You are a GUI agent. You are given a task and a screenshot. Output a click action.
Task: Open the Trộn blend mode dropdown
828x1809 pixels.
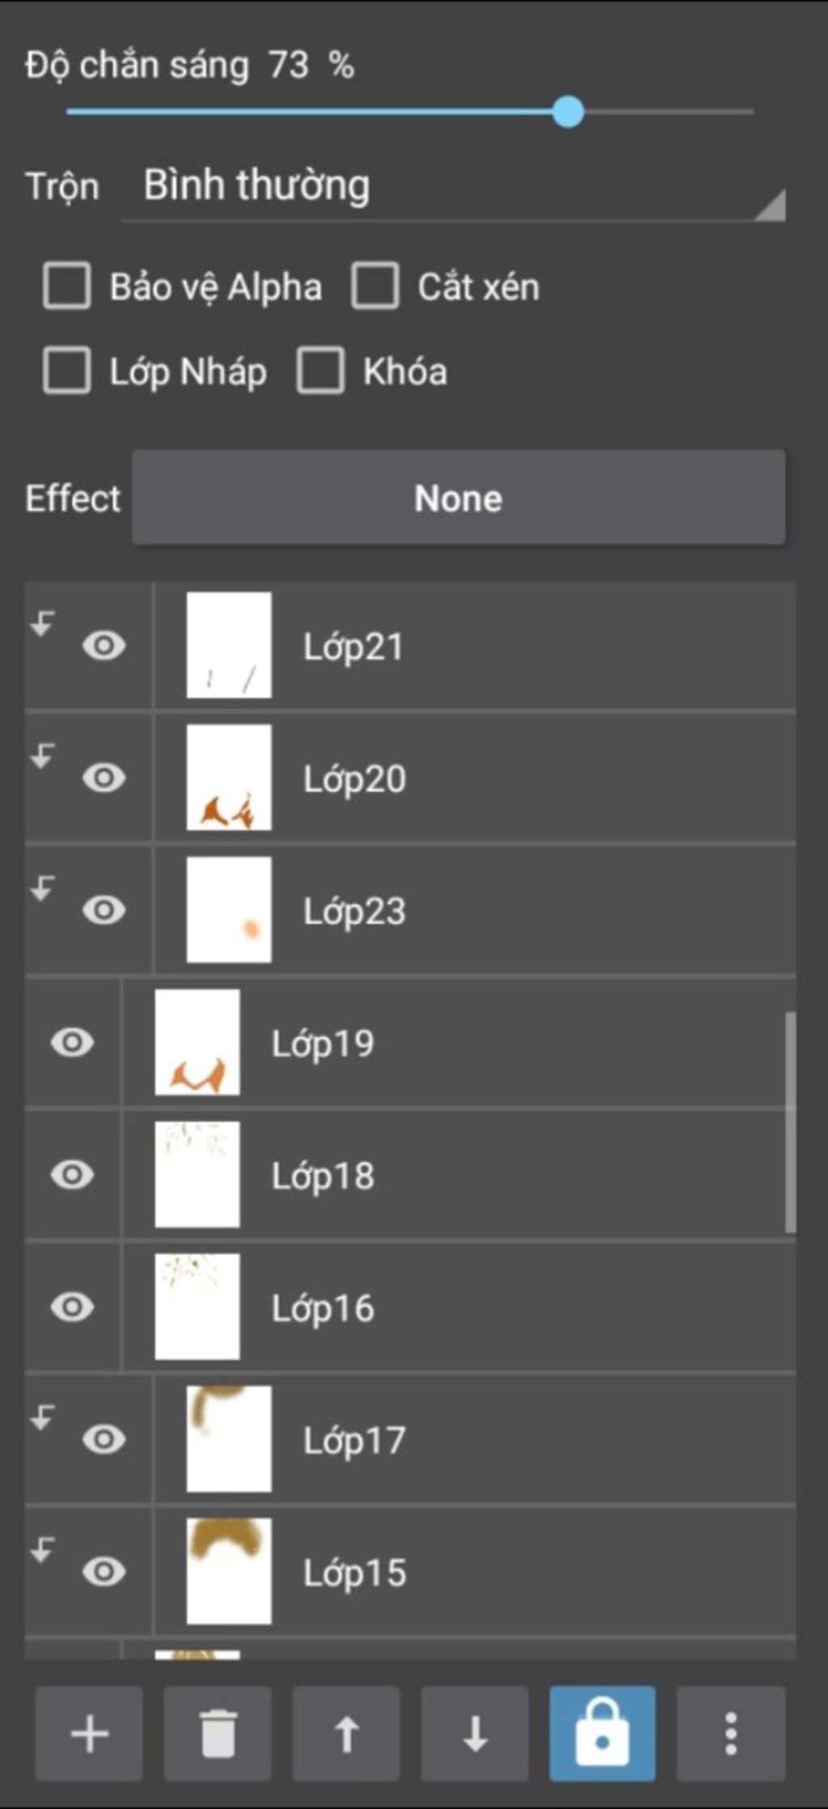click(453, 188)
